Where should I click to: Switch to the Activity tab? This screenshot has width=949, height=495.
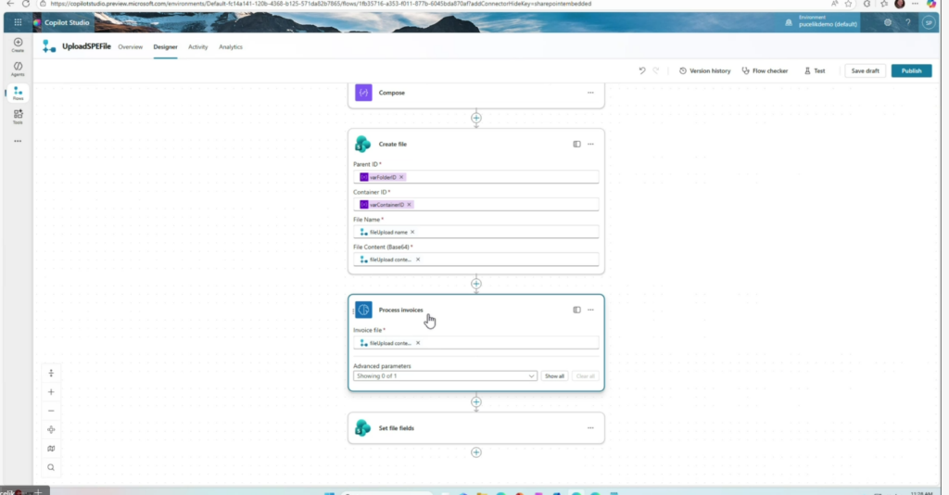click(197, 46)
